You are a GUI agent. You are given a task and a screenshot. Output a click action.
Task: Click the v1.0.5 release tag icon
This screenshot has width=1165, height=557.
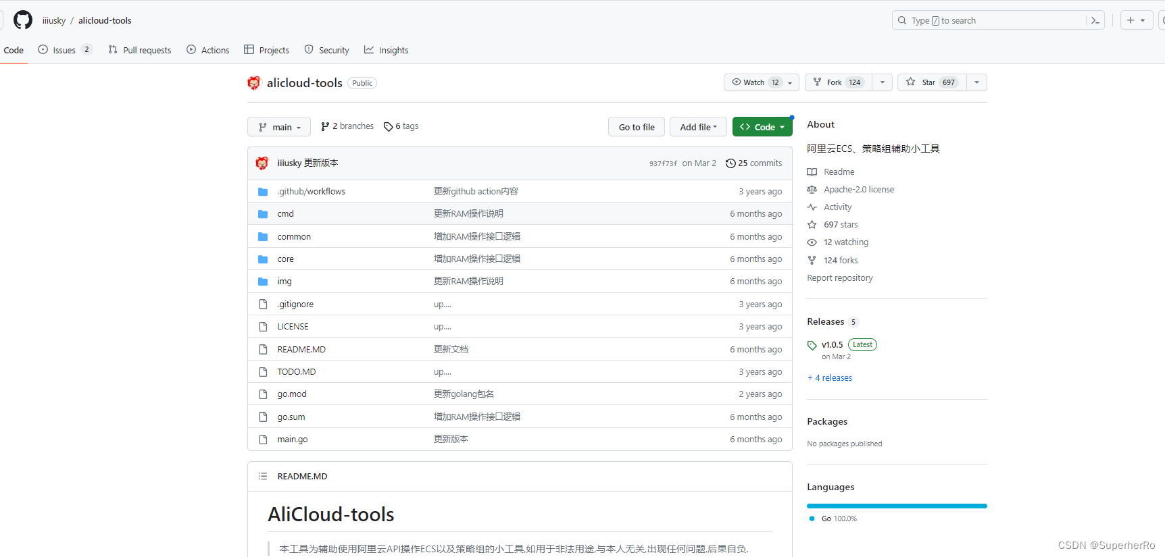click(x=812, y=346)
